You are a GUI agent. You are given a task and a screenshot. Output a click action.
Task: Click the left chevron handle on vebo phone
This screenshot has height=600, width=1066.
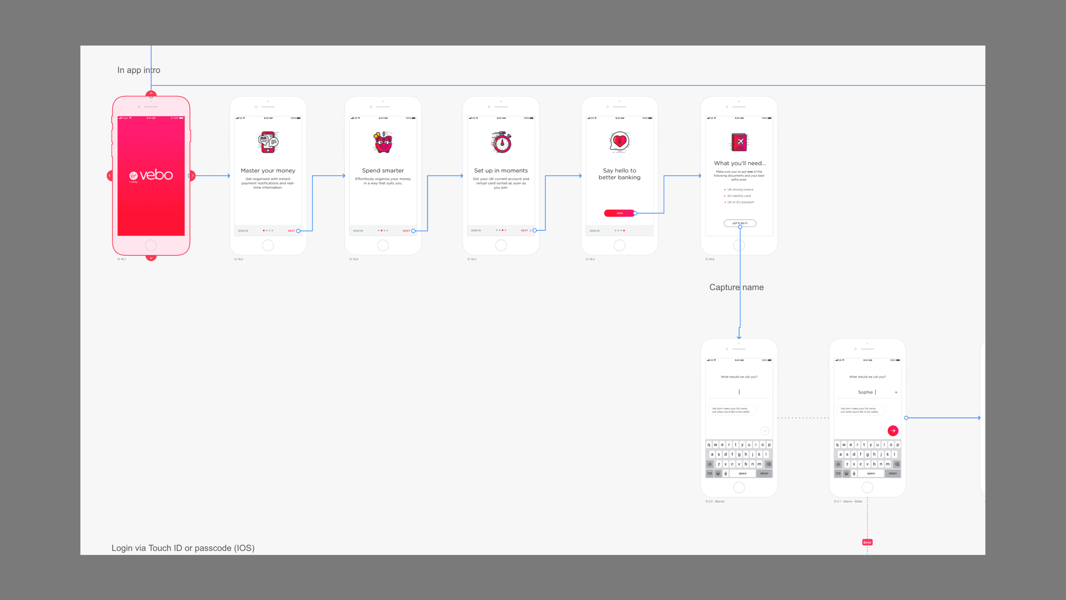pos(109,176)
